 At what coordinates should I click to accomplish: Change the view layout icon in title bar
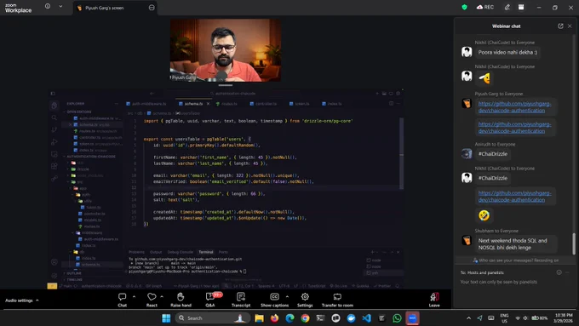521,7
